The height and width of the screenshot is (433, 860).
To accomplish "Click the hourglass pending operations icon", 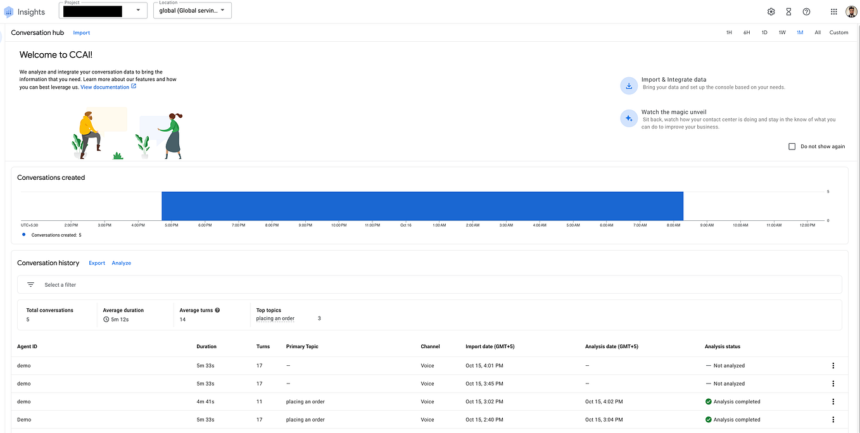I will coord(788,11).
